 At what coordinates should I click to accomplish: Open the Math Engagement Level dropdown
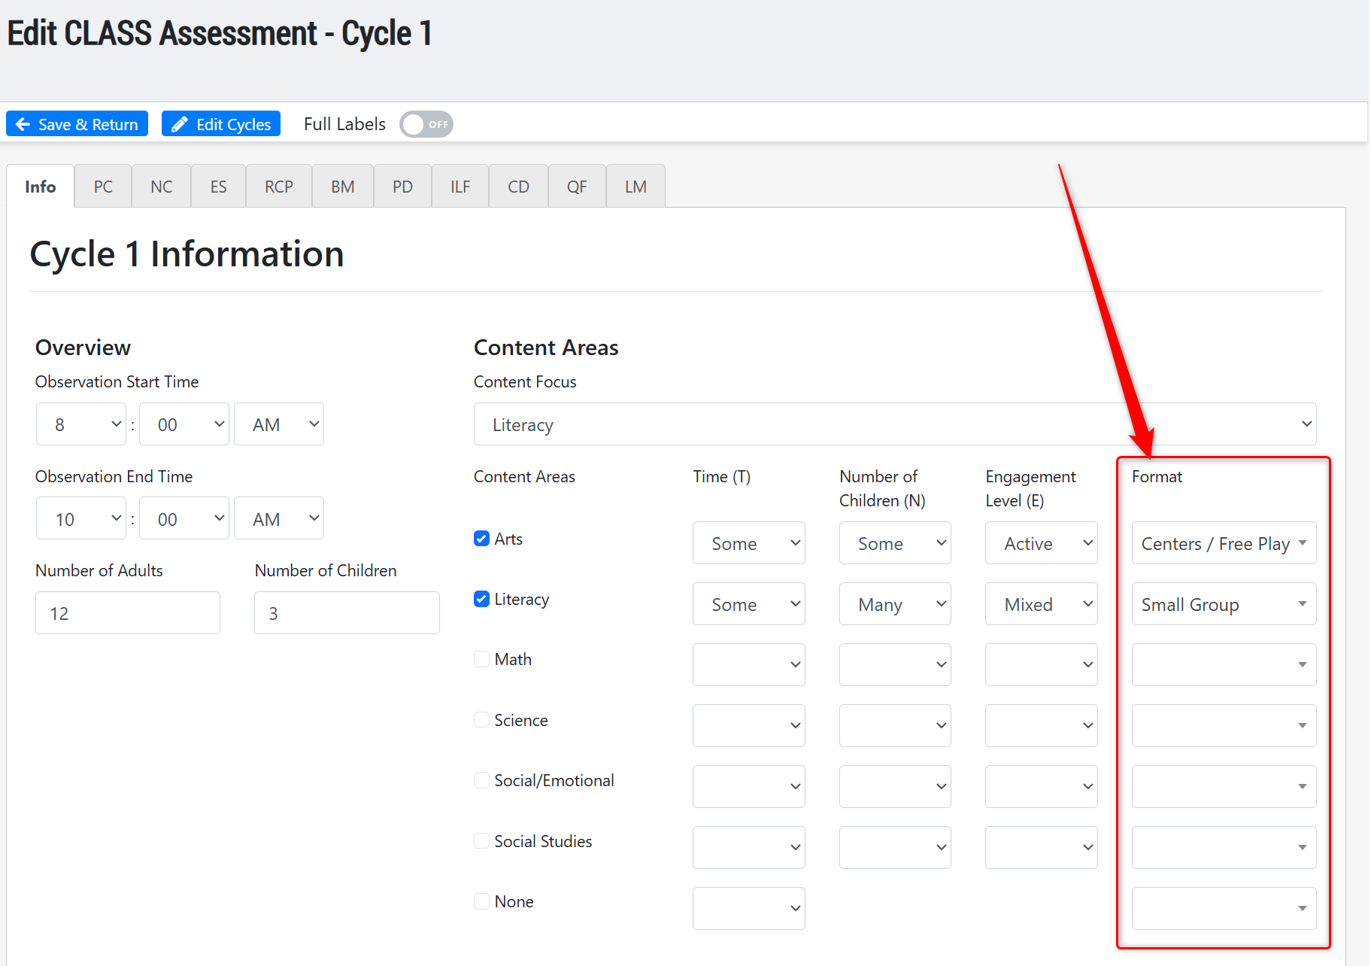coord(1042,664)
